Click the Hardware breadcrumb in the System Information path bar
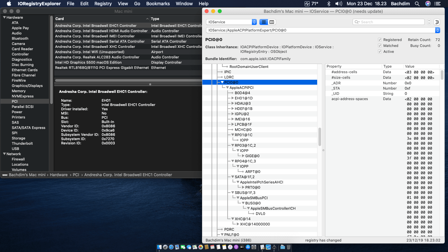The image size is (448, 252). pyautogui.click(x=59, y=175)
